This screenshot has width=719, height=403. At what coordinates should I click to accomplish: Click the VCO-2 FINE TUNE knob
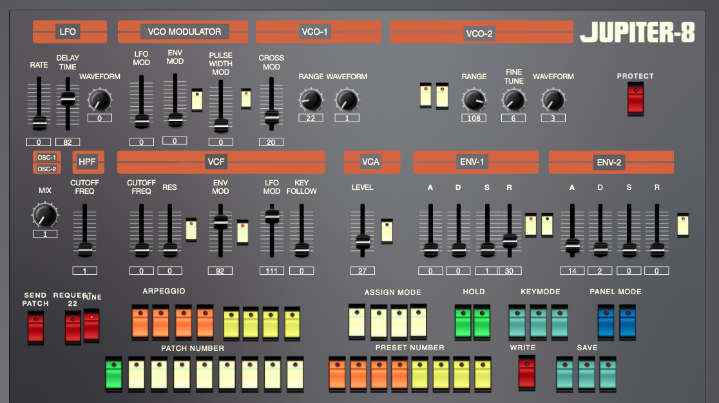tap(513, 100)
